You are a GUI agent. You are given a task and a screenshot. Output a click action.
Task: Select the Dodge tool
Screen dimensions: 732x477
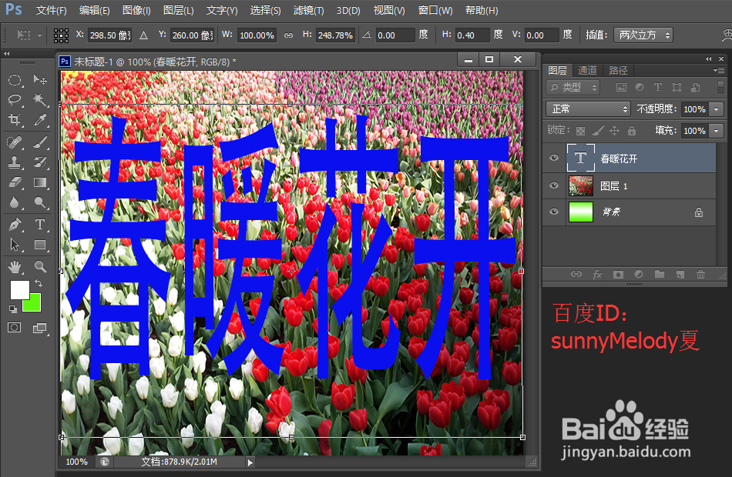[40, 202]
